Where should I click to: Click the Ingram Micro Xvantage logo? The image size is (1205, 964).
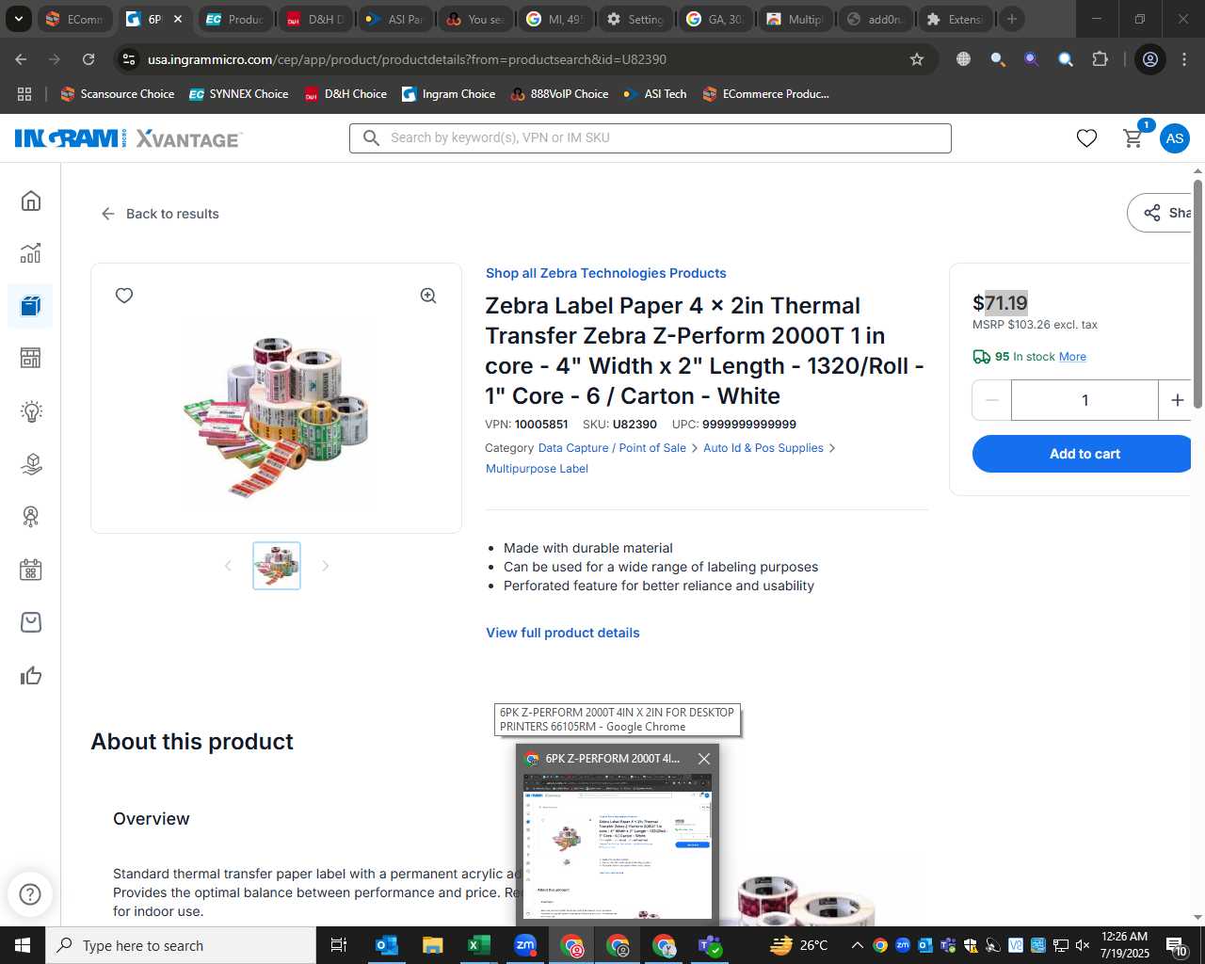pos(129,138)
